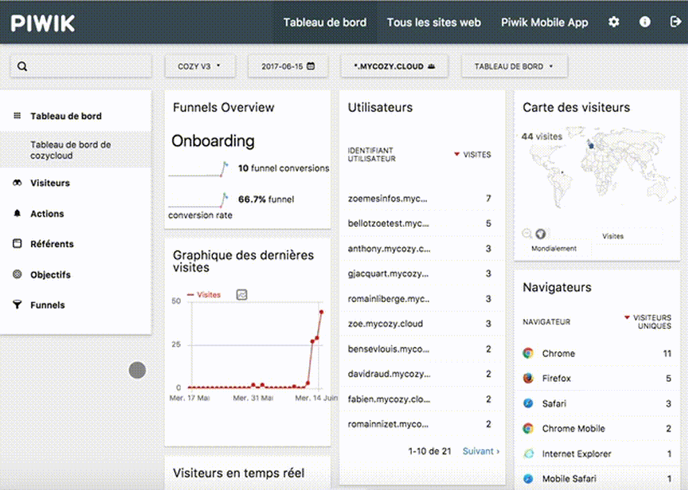Image resolution: width=688 pixels, height=490 pixels.
Task: Select Tableau de bord de cozycloud
Action: [75, 150]
